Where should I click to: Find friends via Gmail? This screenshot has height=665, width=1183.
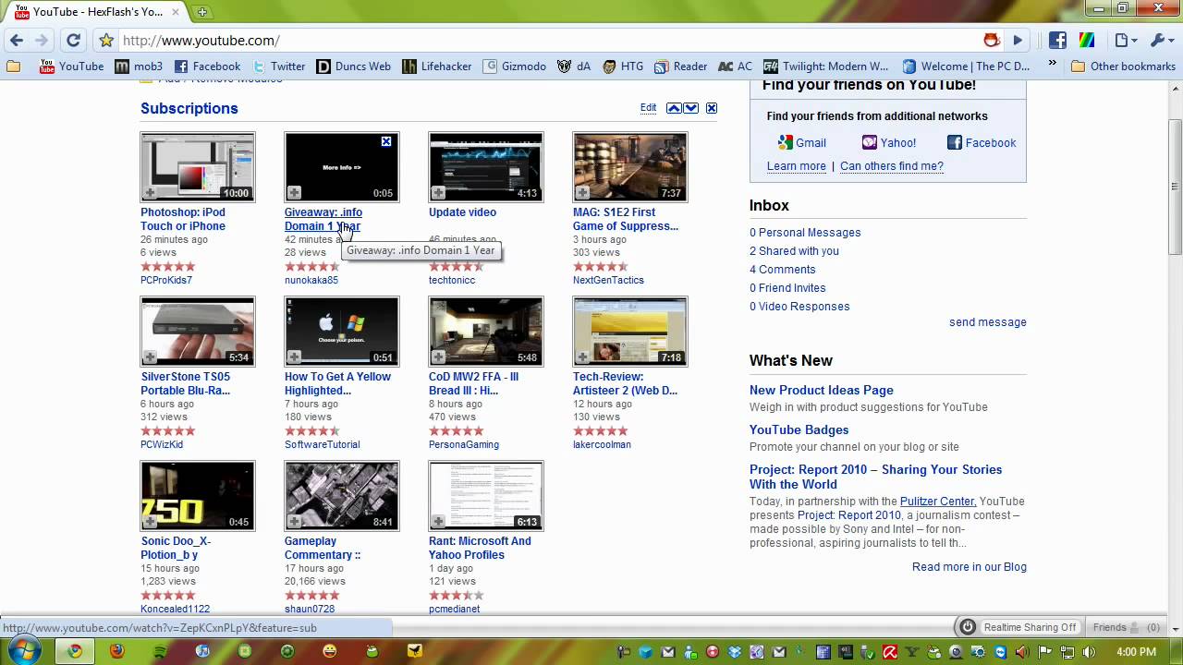[801, 143]
